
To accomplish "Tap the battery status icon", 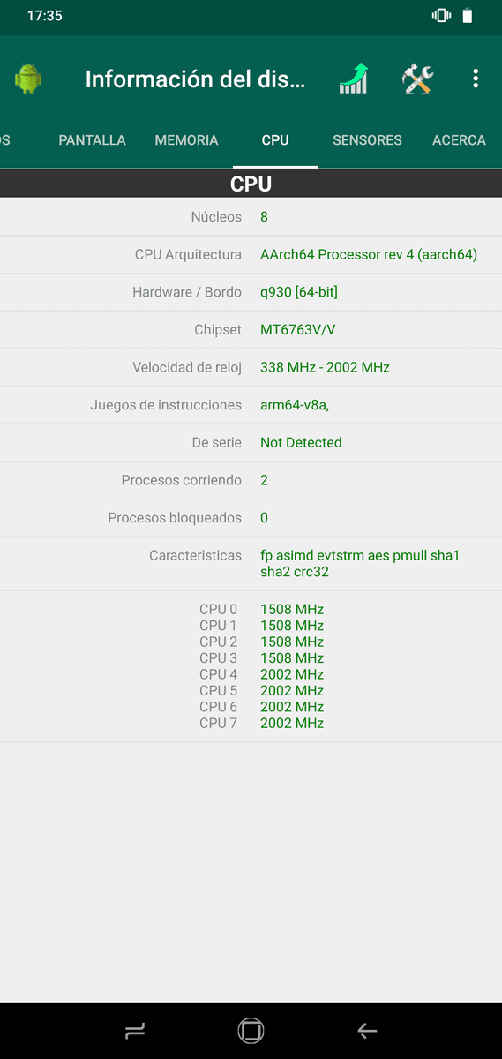I will tap(468, 15).
